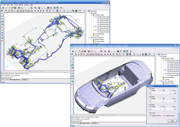The width and height of the screenshot is (180, 127).
Task: Select the arrow pointer tool in front window
Action: (x=76, y=54)
